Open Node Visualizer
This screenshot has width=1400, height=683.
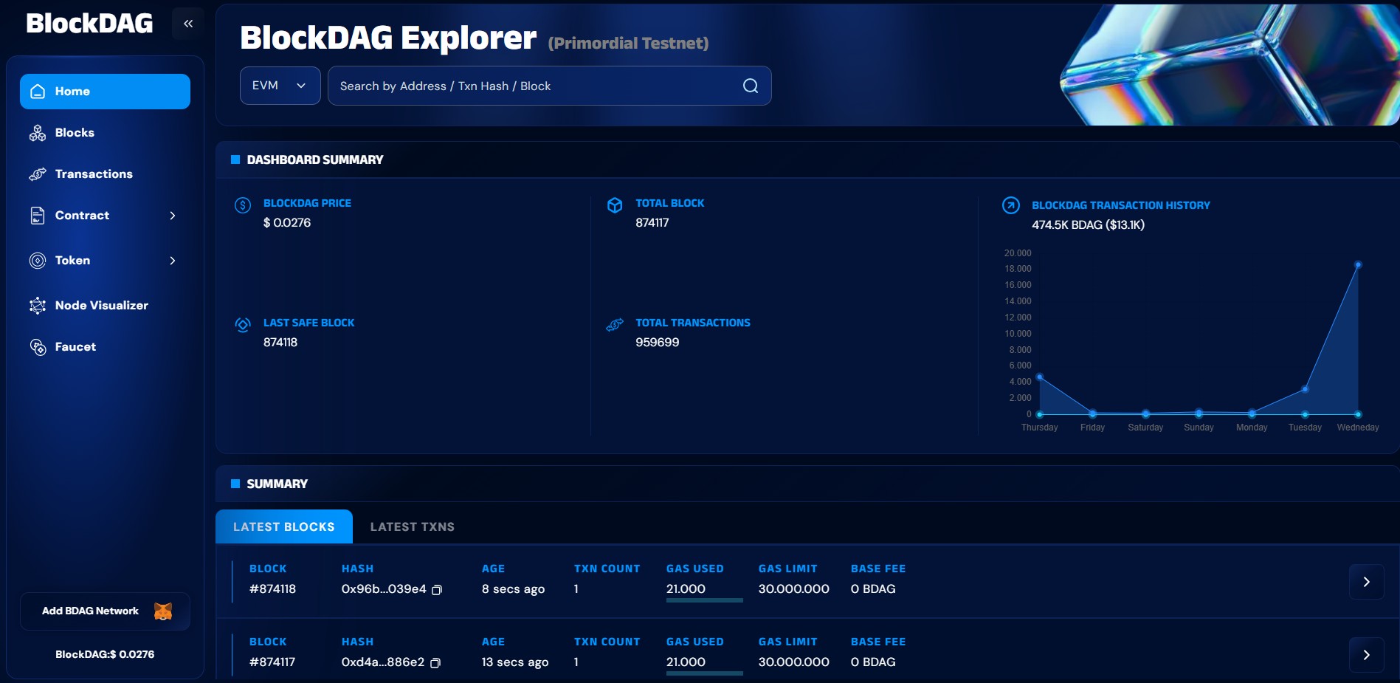102,306
